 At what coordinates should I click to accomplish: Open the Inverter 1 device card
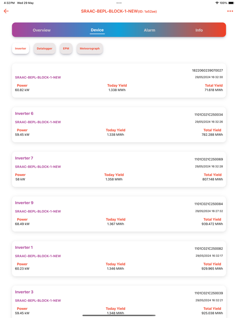coord(119,258)
